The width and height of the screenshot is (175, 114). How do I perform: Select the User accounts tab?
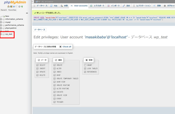pyautogui.click(x=79, y=6)
